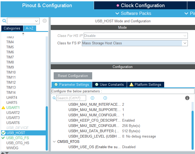Select USART3 in the peripheral list

click(13, 118)
